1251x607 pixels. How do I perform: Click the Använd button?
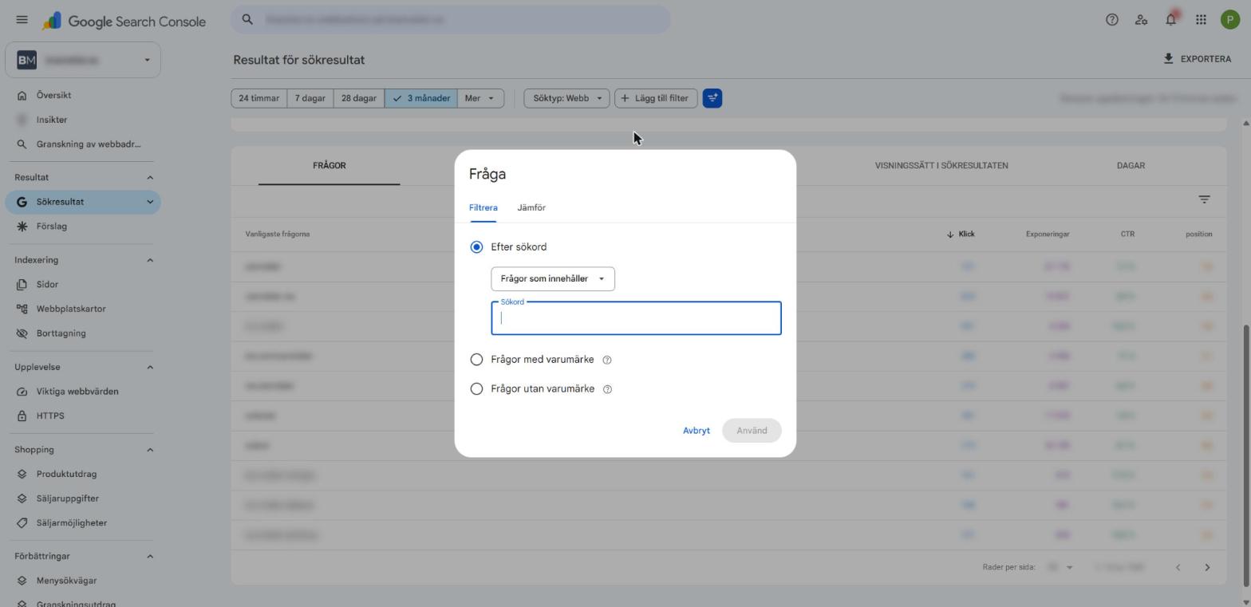[x=752, y=431]
